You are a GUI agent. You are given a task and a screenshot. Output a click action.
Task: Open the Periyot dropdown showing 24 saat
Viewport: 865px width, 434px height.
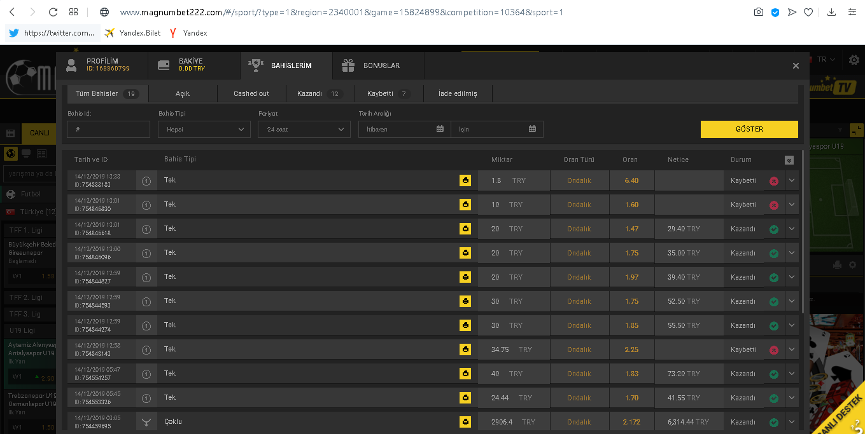[x=304, y=129]
